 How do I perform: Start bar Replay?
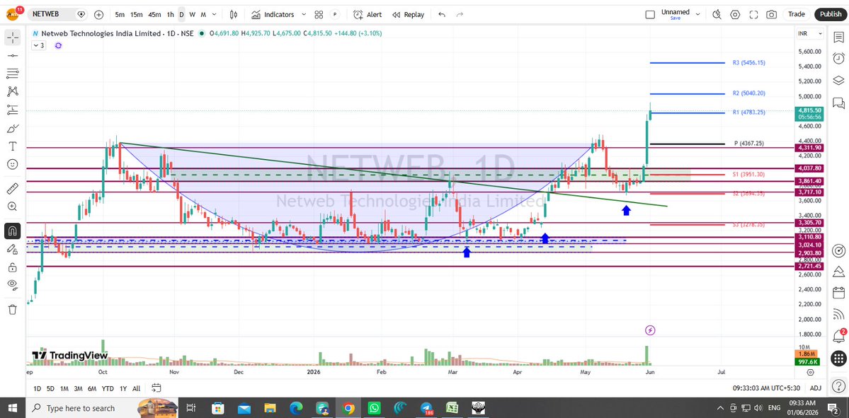point(409,15)
